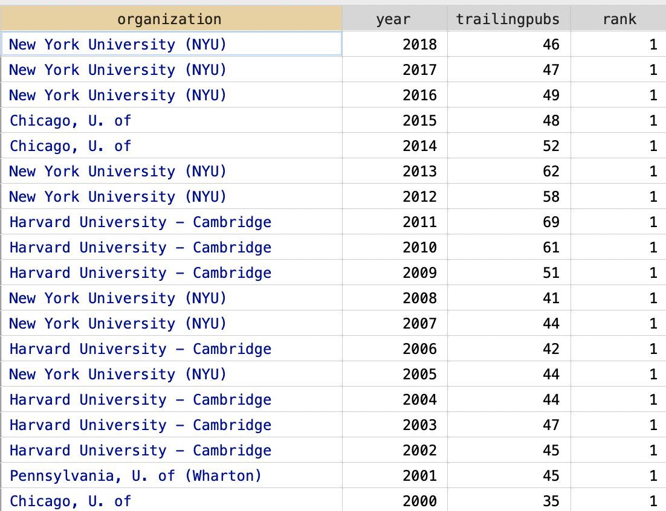Screen dimensions: 666x511
Task: Select the Pennsylvania, U. of (Wharton) cell
Action: [136, 476]
